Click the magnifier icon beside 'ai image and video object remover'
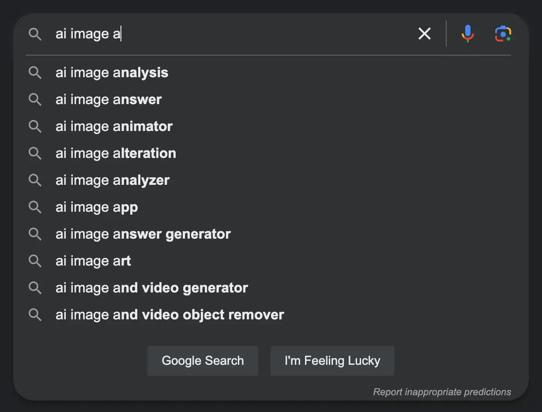Screen dimensions: 542x412 tap(35, 315)
